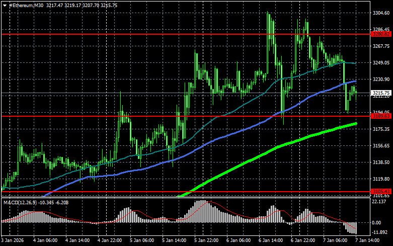This screenshot has height=246, width=393.
Task: Click the 5 Jan 06:00 time label
Action: [142, 240]
